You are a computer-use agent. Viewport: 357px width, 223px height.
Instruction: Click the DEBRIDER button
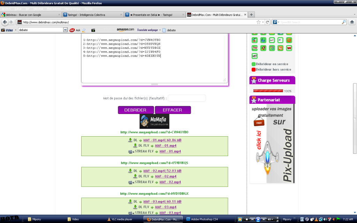(136, 110)
